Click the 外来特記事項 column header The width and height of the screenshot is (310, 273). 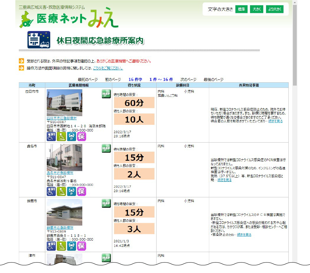tap(249, 85)
